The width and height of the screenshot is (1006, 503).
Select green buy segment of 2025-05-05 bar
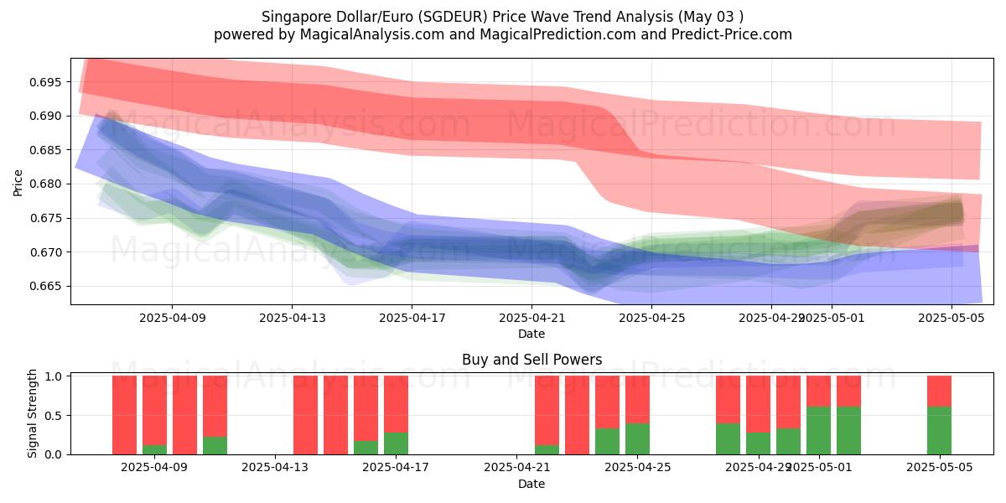click(x=939, y=431)
